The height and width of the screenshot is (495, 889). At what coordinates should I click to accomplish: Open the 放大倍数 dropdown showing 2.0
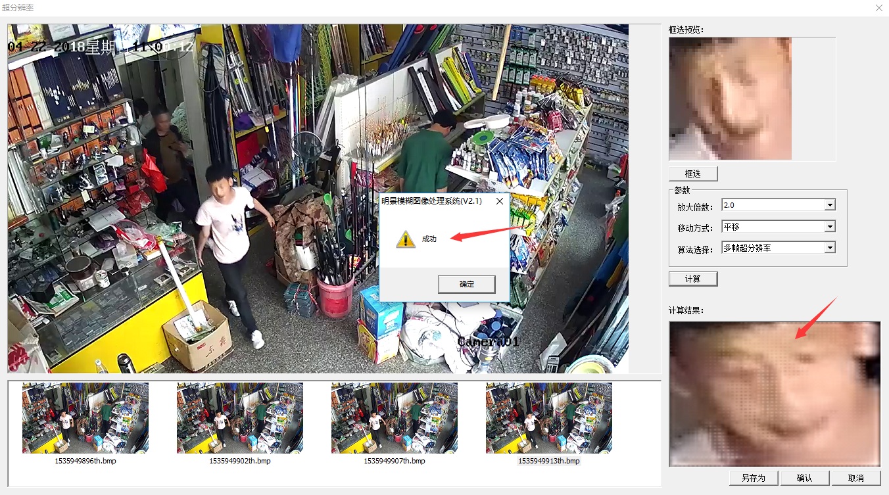[x=830, y=205]
